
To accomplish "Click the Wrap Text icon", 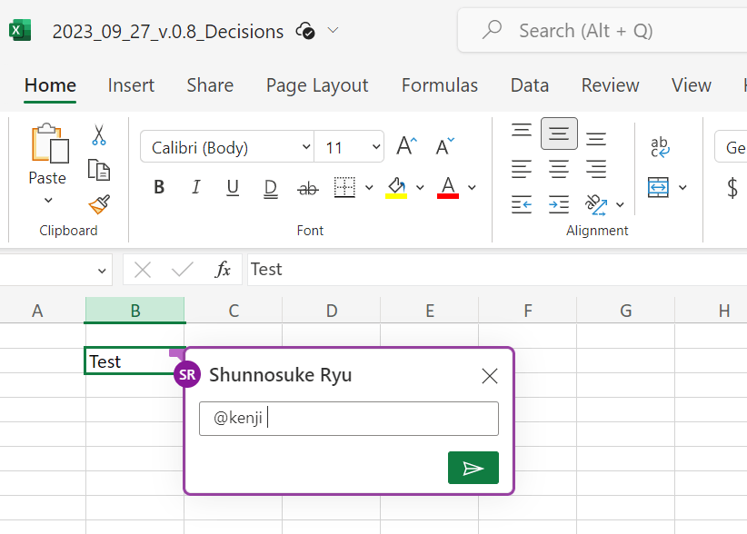I will (x=660, y=147).
